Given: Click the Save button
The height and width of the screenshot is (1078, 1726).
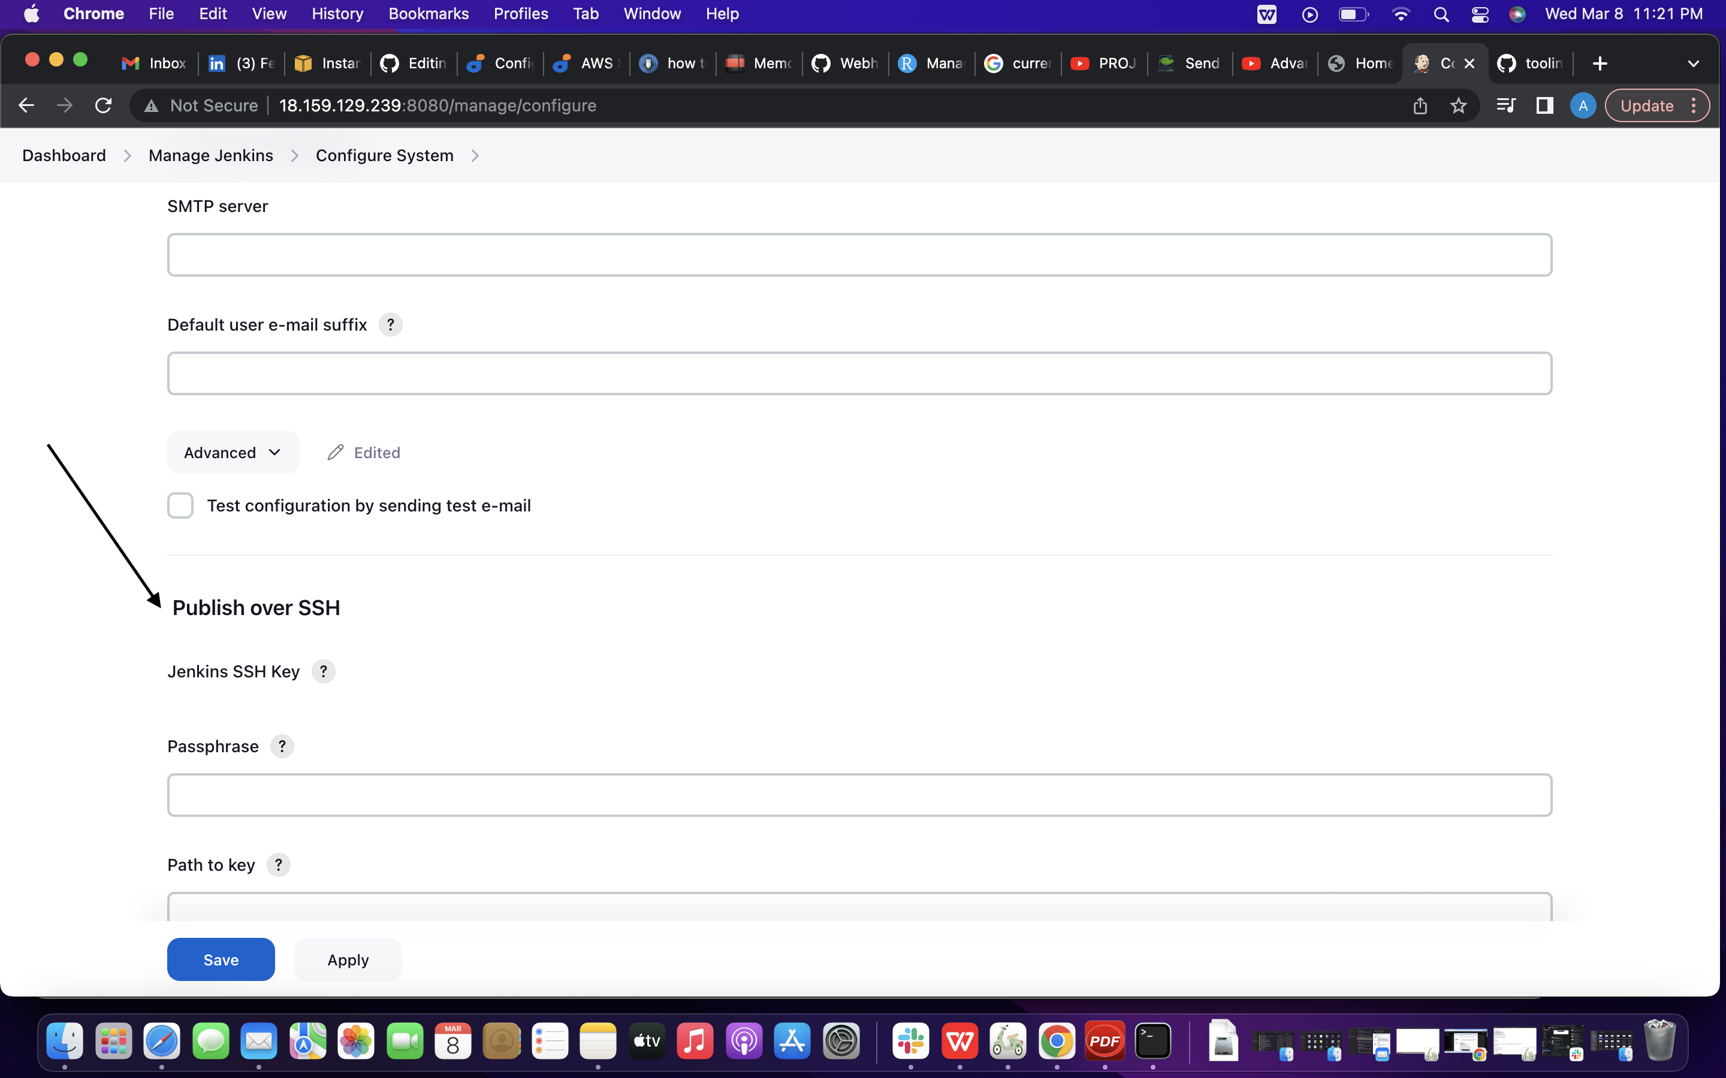Looking at the screenshot, I should pyautogui.click(x=221, y=959).
